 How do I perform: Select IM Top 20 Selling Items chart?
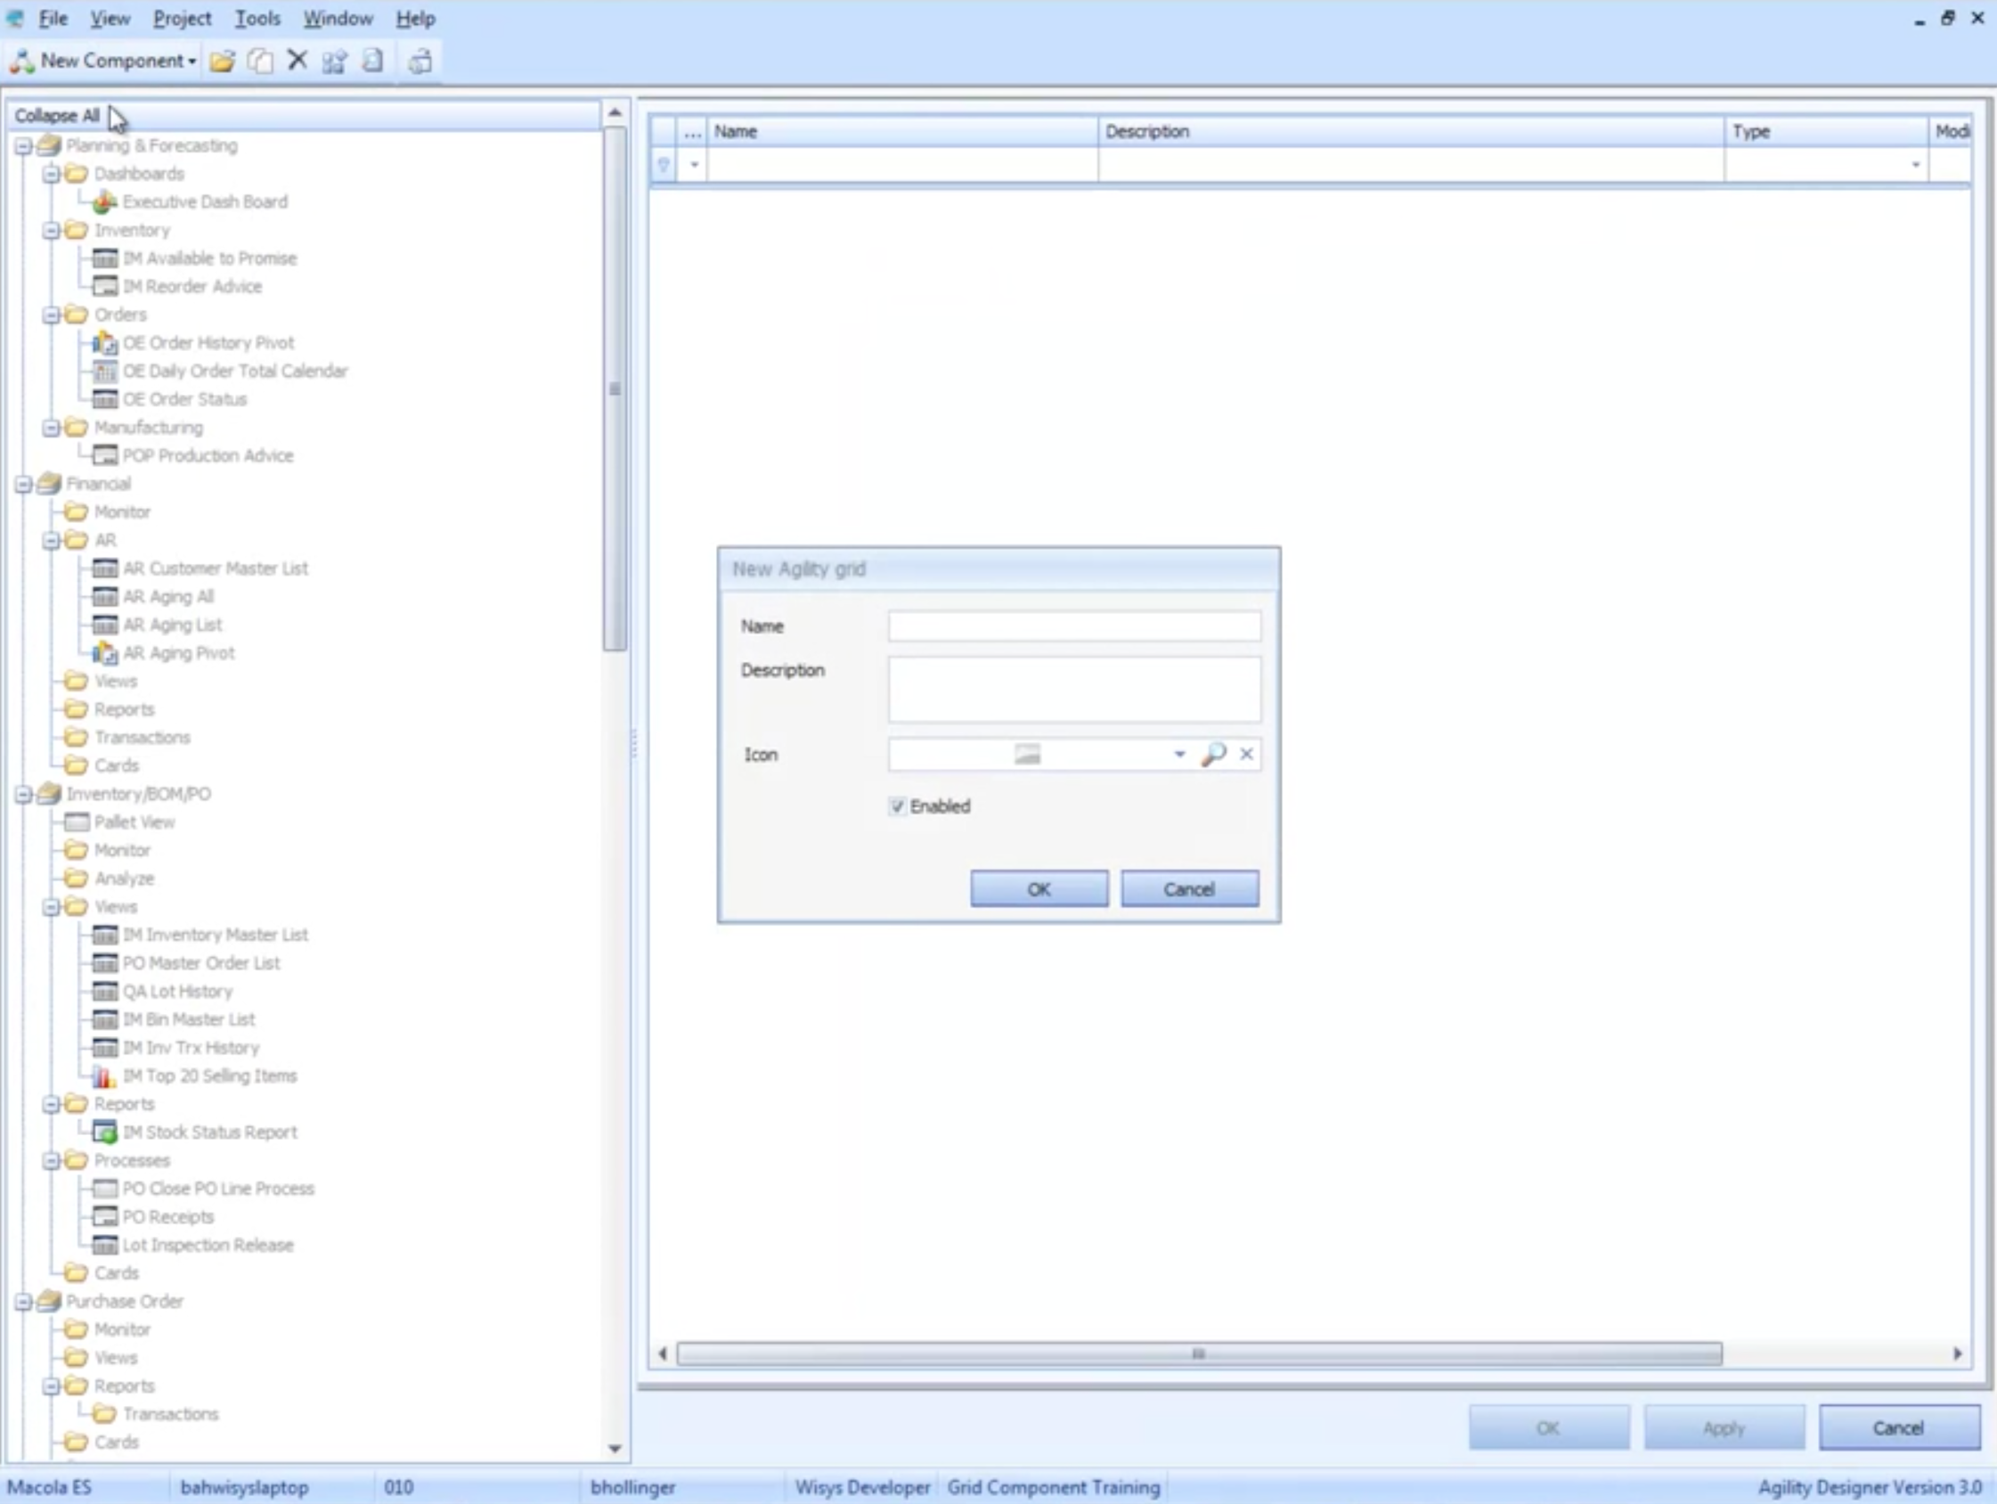coord(209,1075)
